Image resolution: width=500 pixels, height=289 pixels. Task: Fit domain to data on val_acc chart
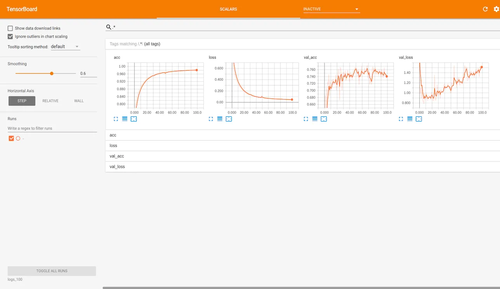(x=324, y=119)
